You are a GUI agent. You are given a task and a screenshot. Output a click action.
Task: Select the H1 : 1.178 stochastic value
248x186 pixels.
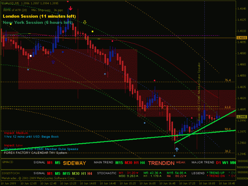[152, 176]
